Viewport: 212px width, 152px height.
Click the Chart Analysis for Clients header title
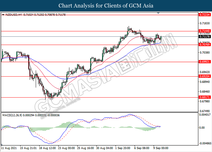click(106, 6)
